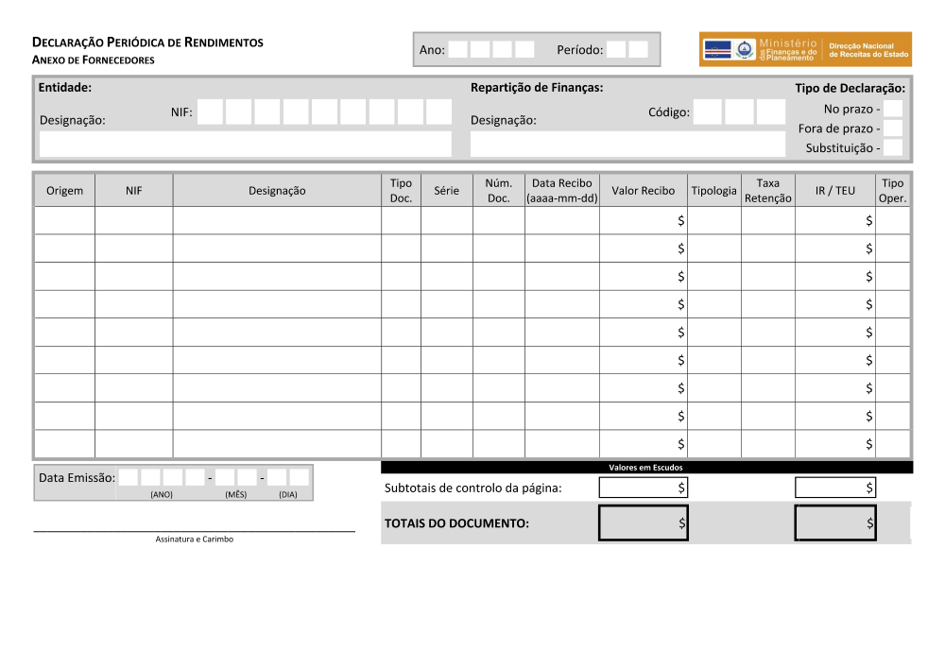Click the first year box of Data Emissão
Viewport: 945px width, 668px height.
pos(129,478)
